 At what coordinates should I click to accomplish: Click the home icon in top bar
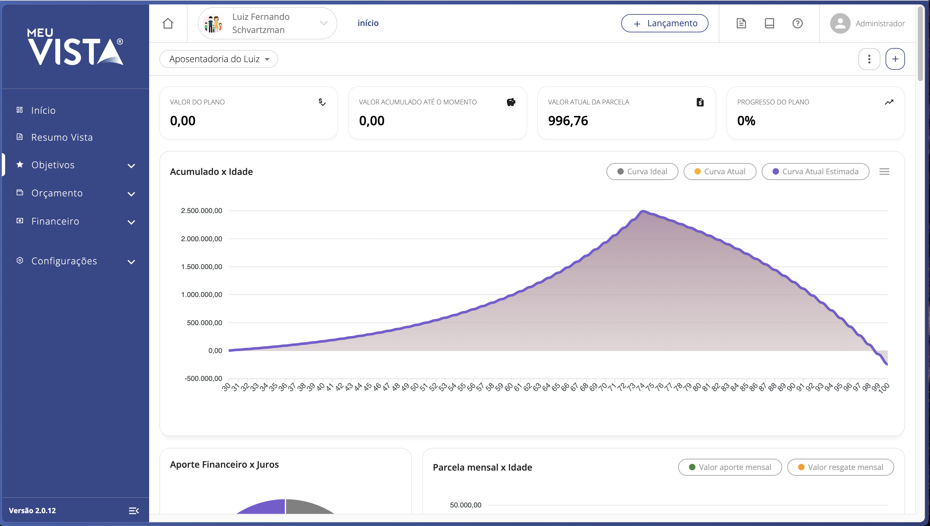pos(168,23)
